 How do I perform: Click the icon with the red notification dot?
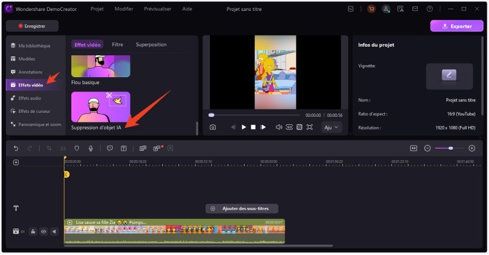pyautogui.click(x=157, y=149)
